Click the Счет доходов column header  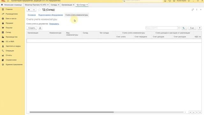point(162,37)
